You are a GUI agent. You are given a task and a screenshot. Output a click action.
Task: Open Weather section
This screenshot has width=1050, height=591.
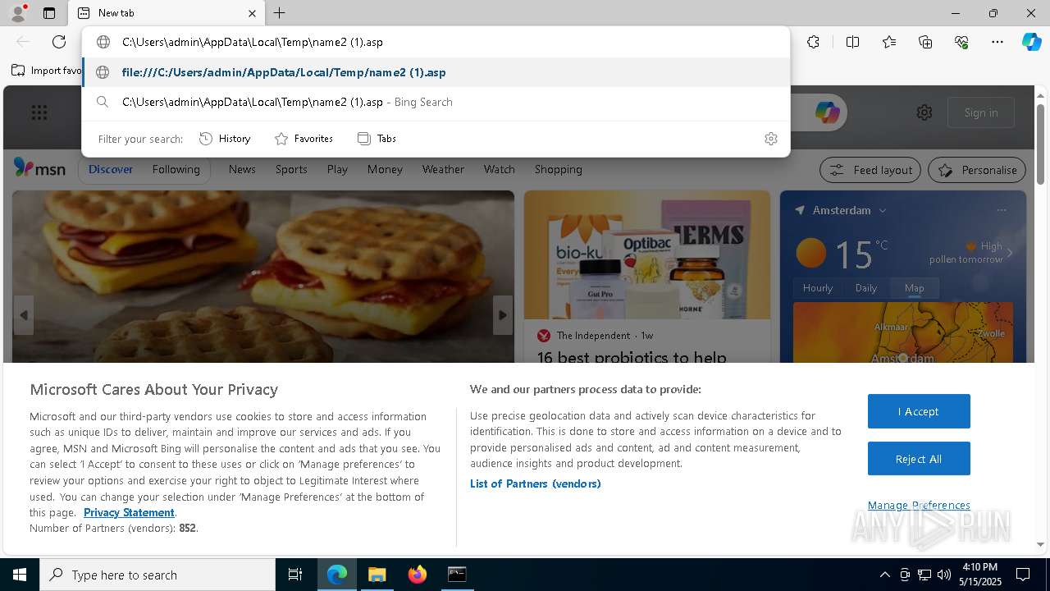[x=443, y=169]
